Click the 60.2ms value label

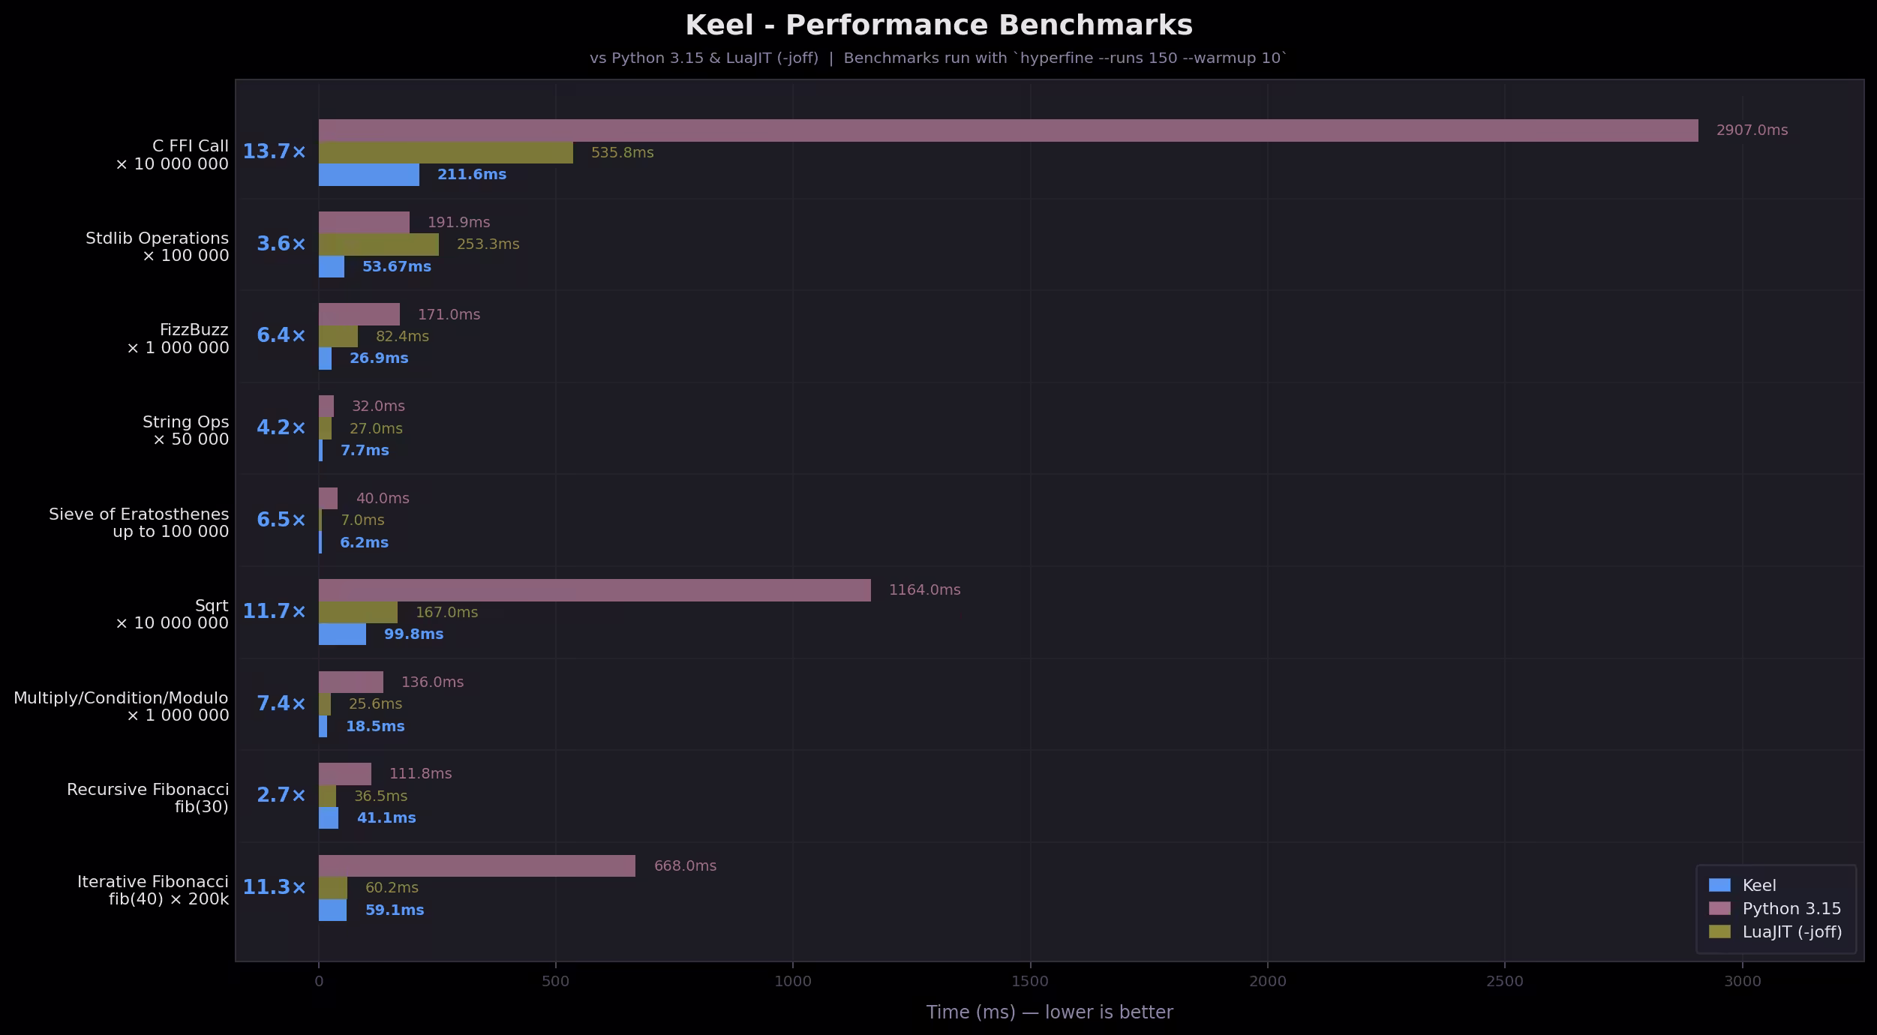coord(392,888)
